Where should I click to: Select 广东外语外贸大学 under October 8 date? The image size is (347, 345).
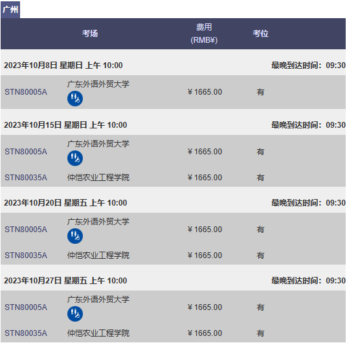click(98, 84)
